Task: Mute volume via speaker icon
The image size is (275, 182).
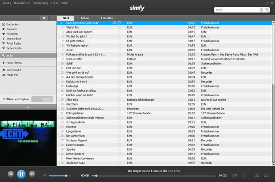Action: (45, 176)
